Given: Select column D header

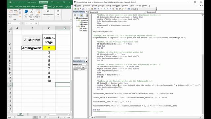Looking at the screenshot, I should coord(63,28).
